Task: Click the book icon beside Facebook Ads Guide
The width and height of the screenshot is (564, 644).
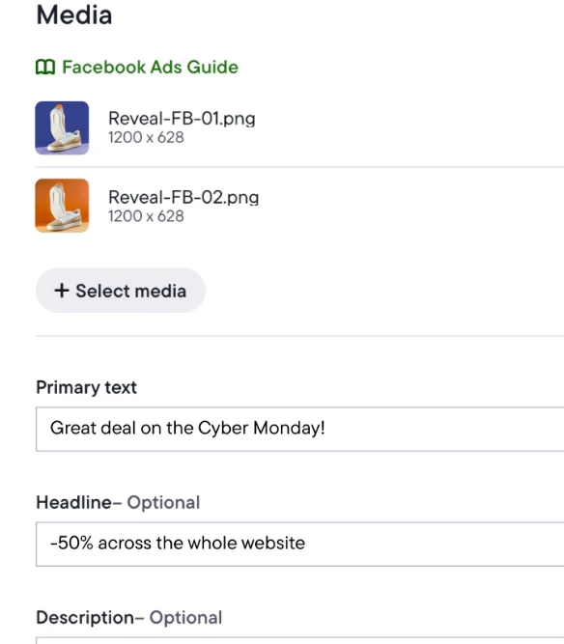Action: (45, 67)
